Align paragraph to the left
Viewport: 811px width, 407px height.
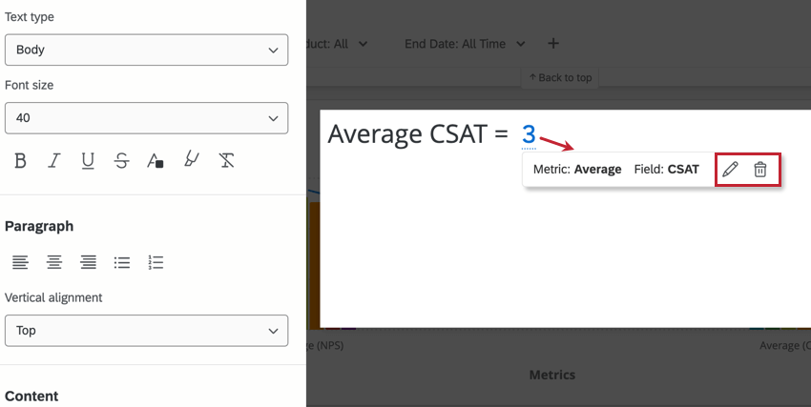(20, 262)
